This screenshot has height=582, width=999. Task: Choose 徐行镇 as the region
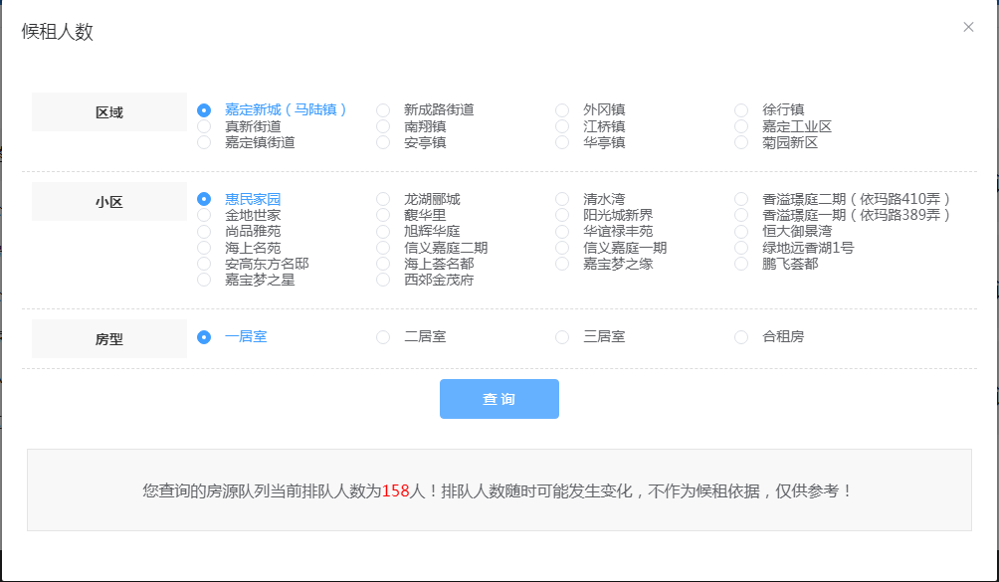741,110
